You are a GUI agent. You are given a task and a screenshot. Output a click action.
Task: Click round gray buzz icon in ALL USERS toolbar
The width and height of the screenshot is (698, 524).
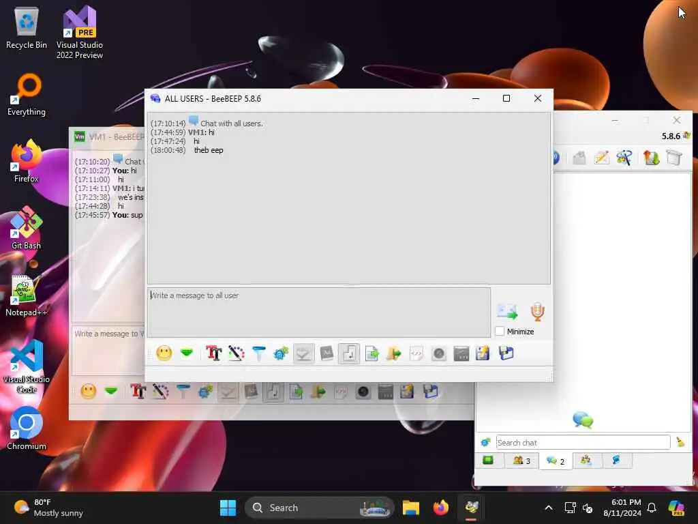439,354
